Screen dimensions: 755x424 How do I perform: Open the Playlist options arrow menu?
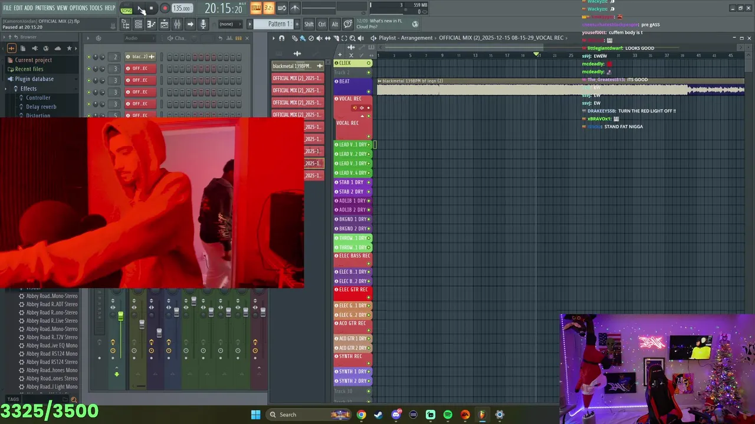[x=273, y=38]
